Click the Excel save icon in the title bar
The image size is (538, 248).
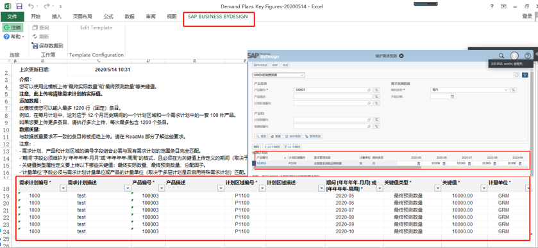pyautogui.click(x=19, y=6)
